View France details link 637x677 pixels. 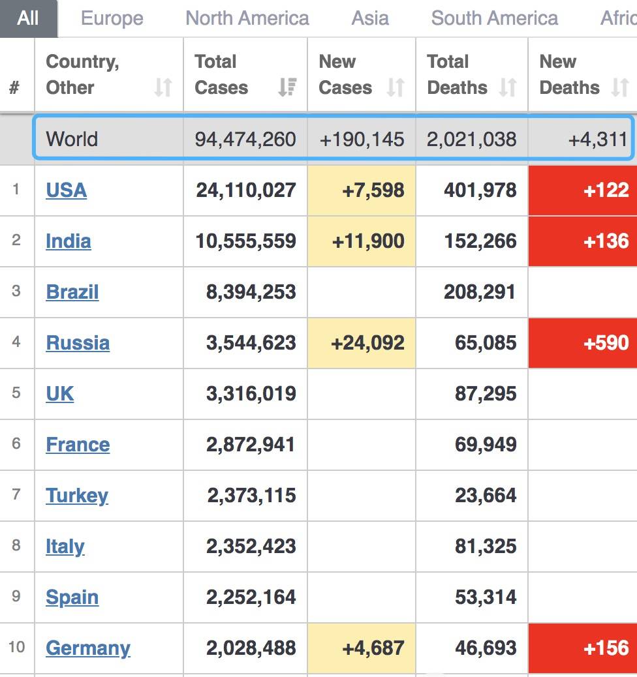point(78,445)
